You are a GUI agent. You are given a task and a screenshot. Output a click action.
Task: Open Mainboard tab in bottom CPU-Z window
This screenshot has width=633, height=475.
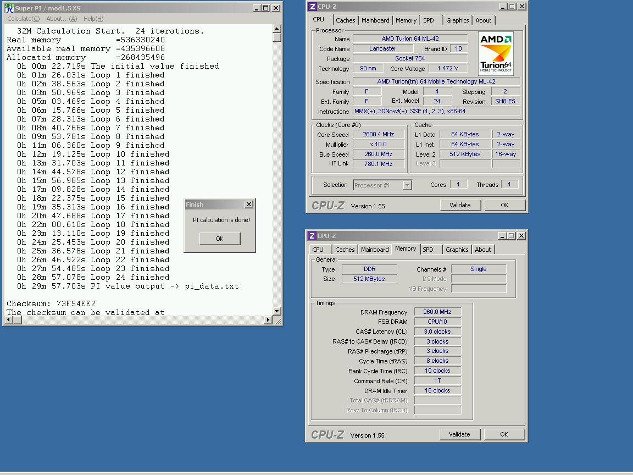click(x=375, y=250)
